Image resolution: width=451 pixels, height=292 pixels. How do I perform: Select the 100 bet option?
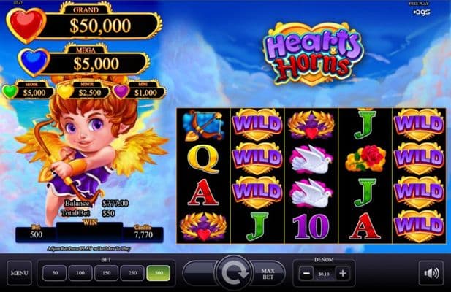click(80, 273)
